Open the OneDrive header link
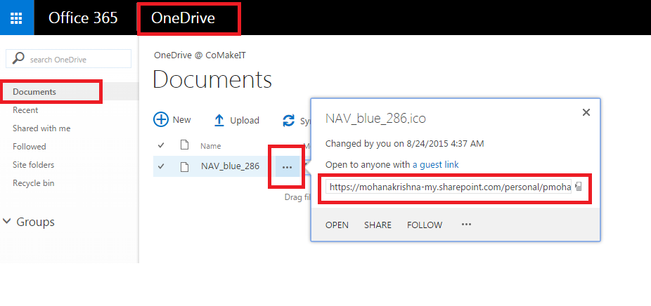This screenshot has height=306, width=651. 183,18
